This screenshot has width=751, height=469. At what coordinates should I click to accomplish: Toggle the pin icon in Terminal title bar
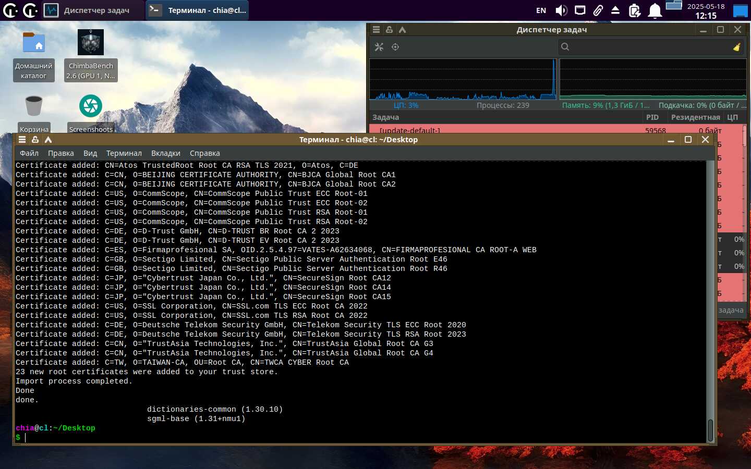click(35, 140)
